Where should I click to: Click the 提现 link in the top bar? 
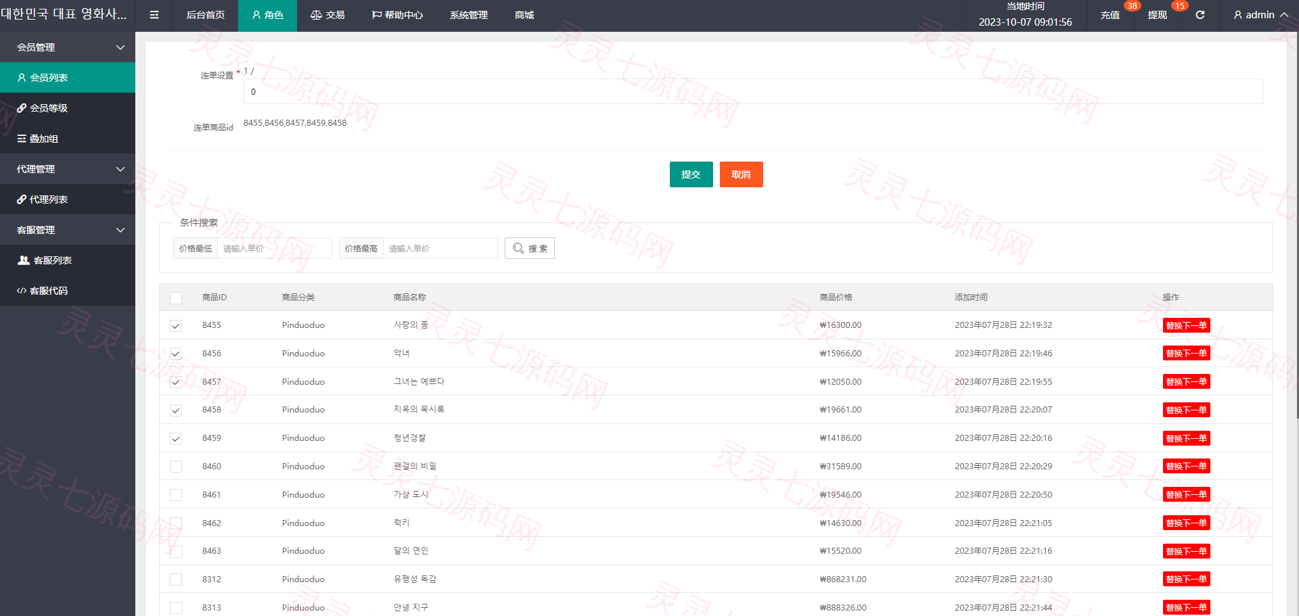(1157, 15)
